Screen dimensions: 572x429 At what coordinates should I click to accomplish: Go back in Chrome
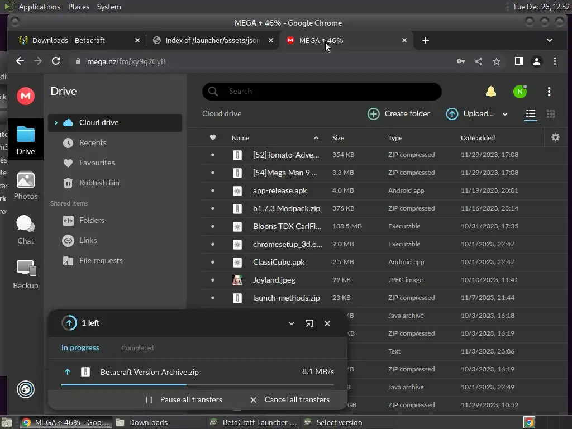coord(20,61)
